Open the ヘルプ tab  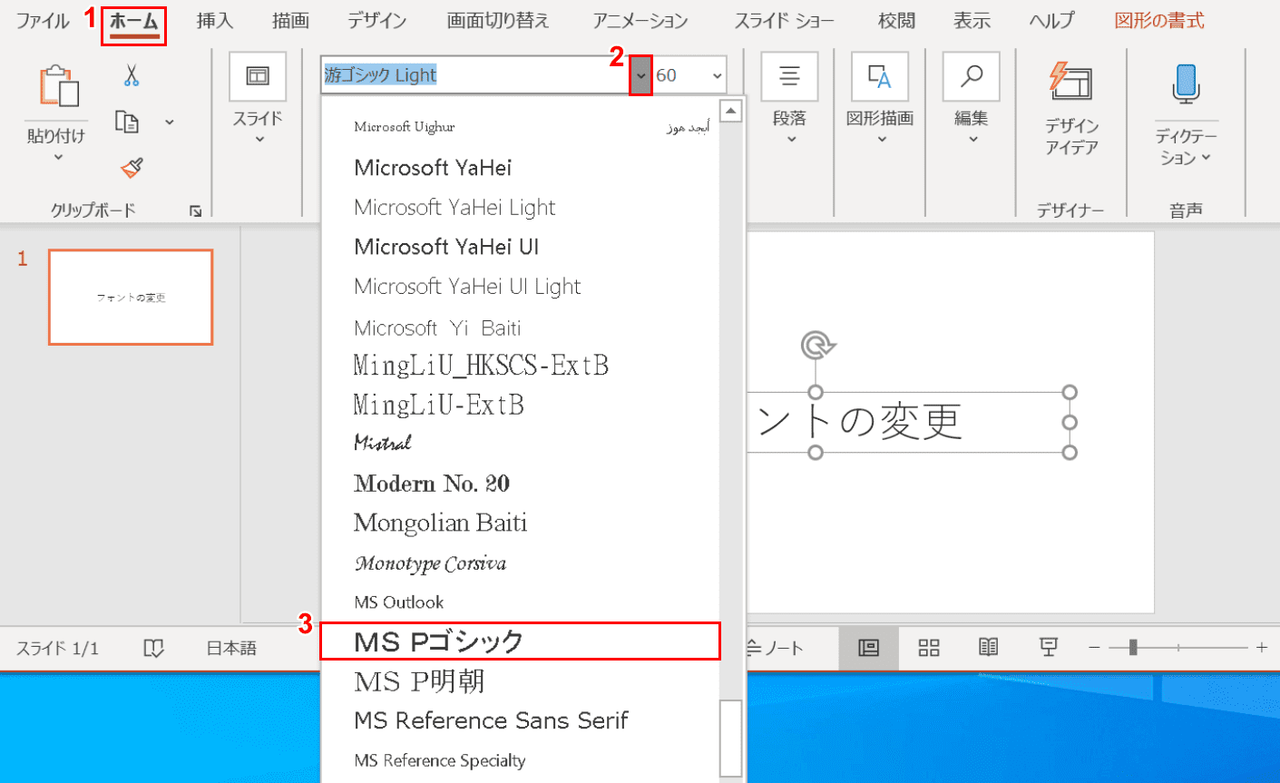[1052, 21]
